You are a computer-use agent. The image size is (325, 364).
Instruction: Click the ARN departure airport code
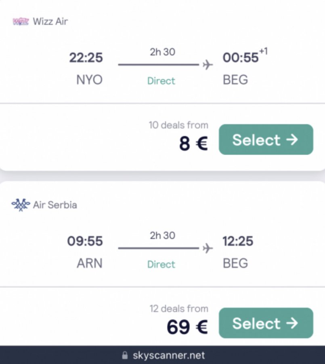point(90,263)
